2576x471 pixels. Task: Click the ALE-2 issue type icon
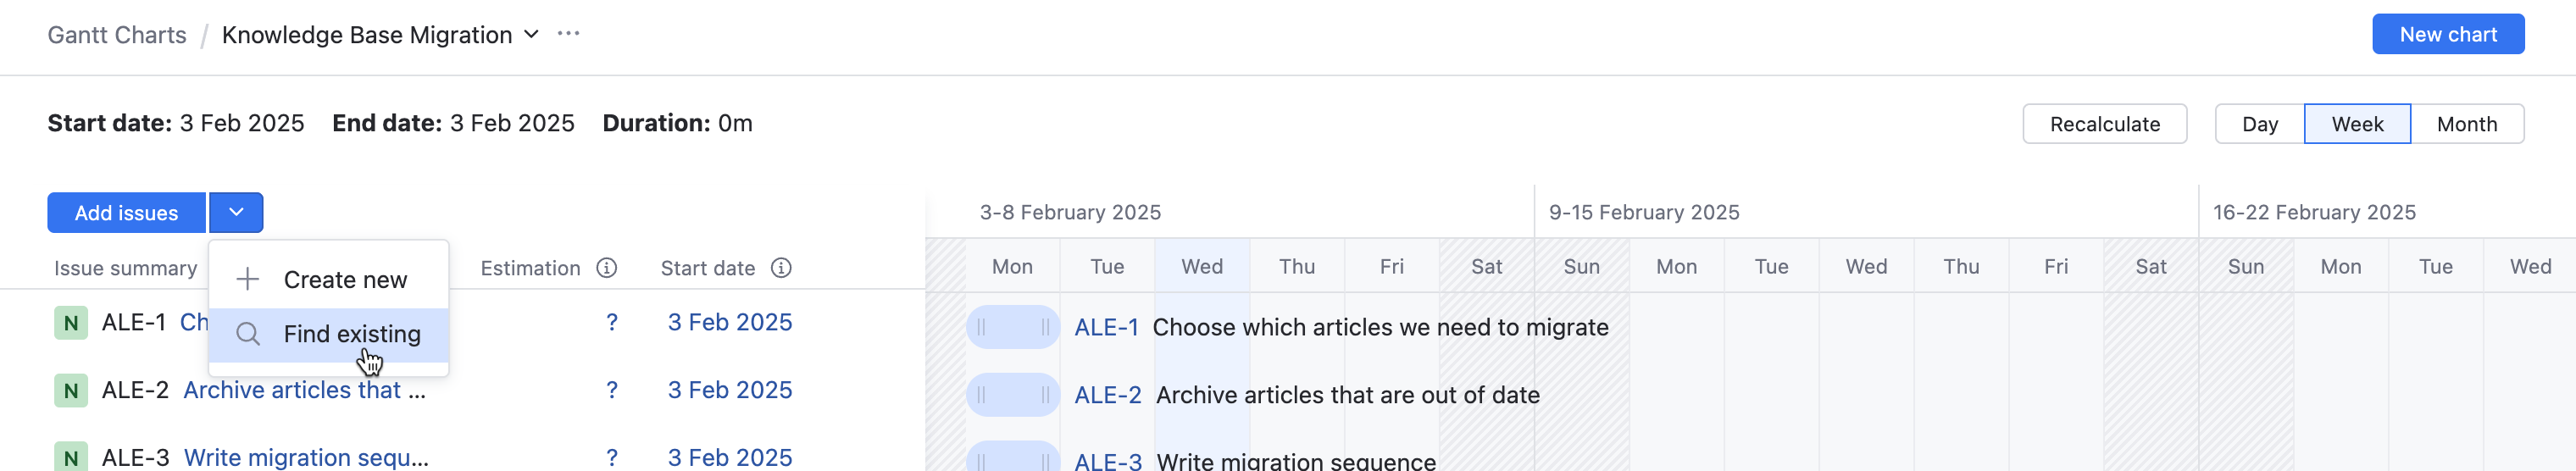[x=70, y=390]
